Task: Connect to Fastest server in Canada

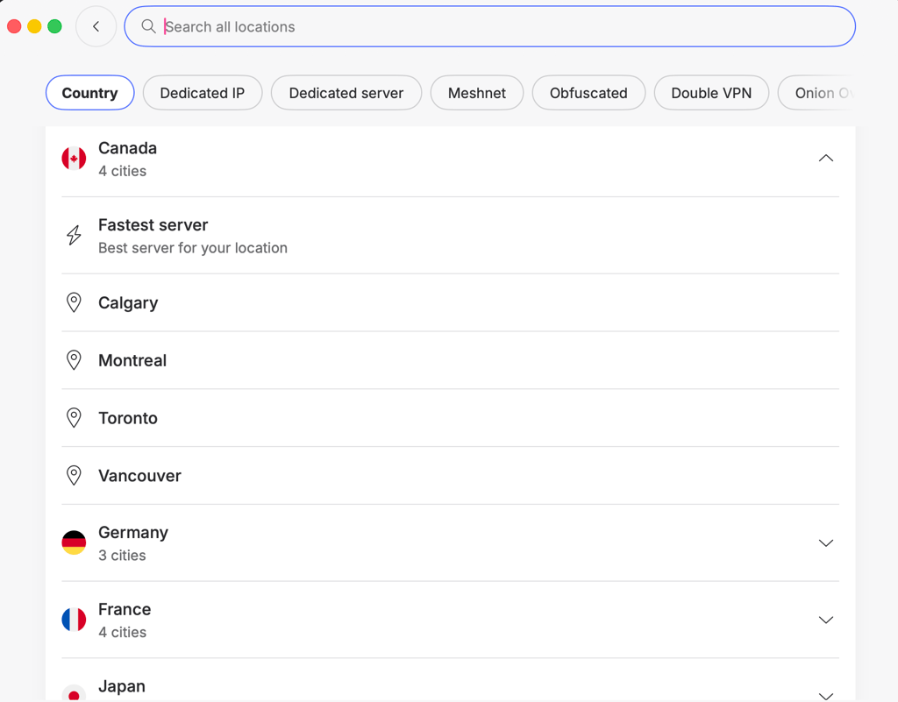Action: point(450,236)
